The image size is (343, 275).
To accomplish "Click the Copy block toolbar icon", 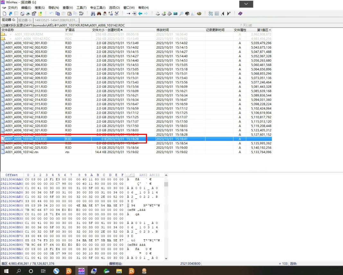I will tap(58, 14).
